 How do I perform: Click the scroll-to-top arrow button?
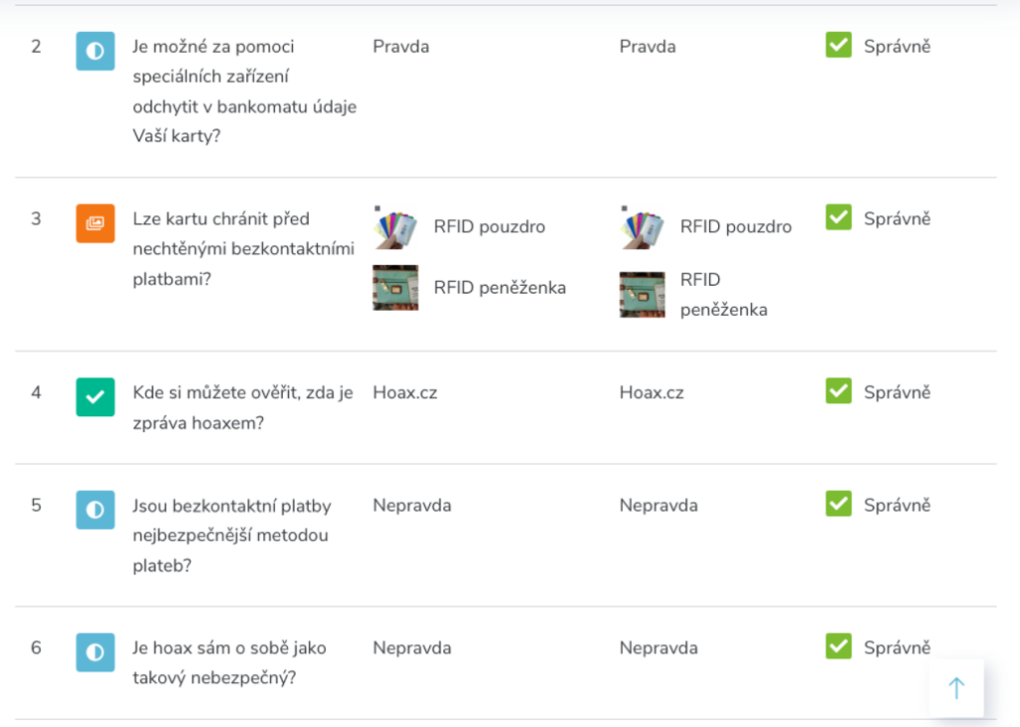956,688
